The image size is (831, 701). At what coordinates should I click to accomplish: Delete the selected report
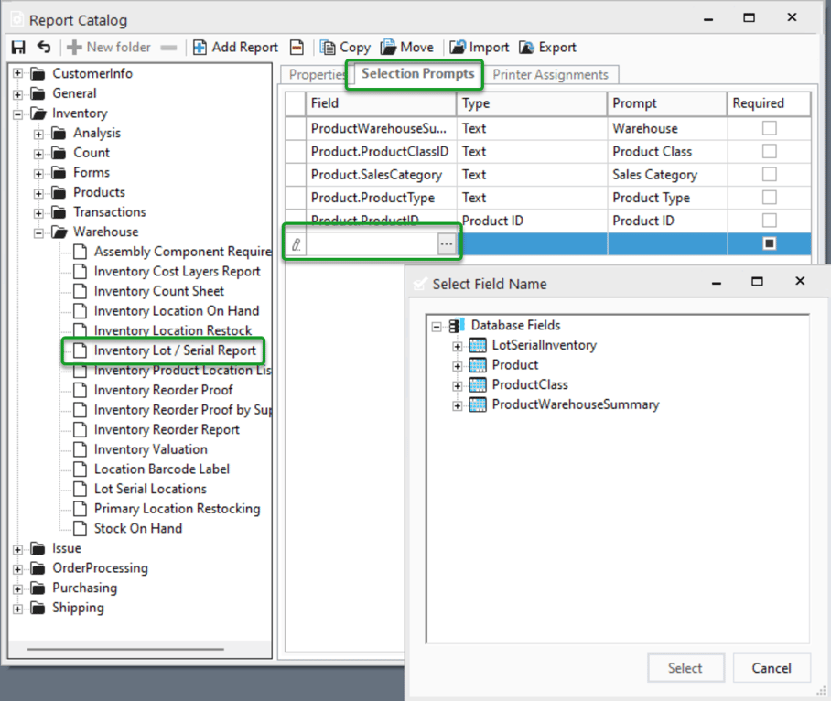pos(296,47)
